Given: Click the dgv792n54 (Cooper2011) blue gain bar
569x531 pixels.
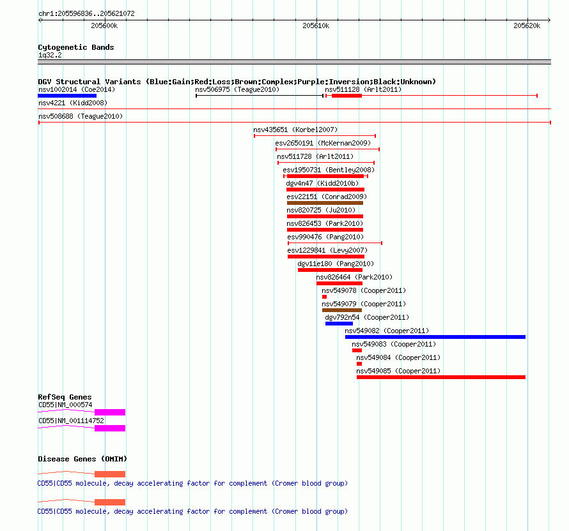Looking at the screenshot, I should (x=339, y=324).
